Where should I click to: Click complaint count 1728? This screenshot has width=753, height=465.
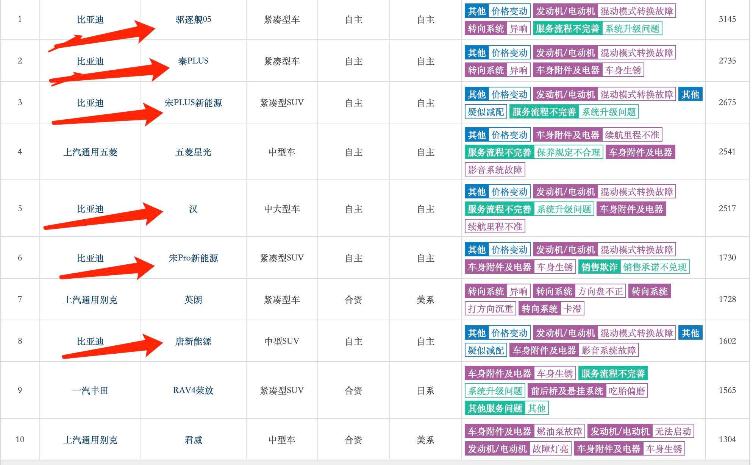(727, 300)
